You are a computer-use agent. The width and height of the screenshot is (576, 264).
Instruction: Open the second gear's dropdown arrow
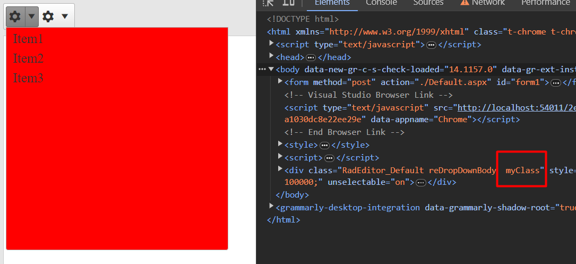coord(65,16)
